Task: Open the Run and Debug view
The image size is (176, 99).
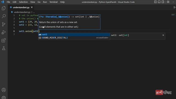Action: (x=4, y=32)
